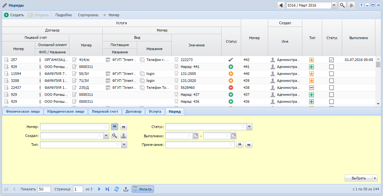
Task: Click refresh icon in bottom paging bar
Action: [x=117, y=189]
